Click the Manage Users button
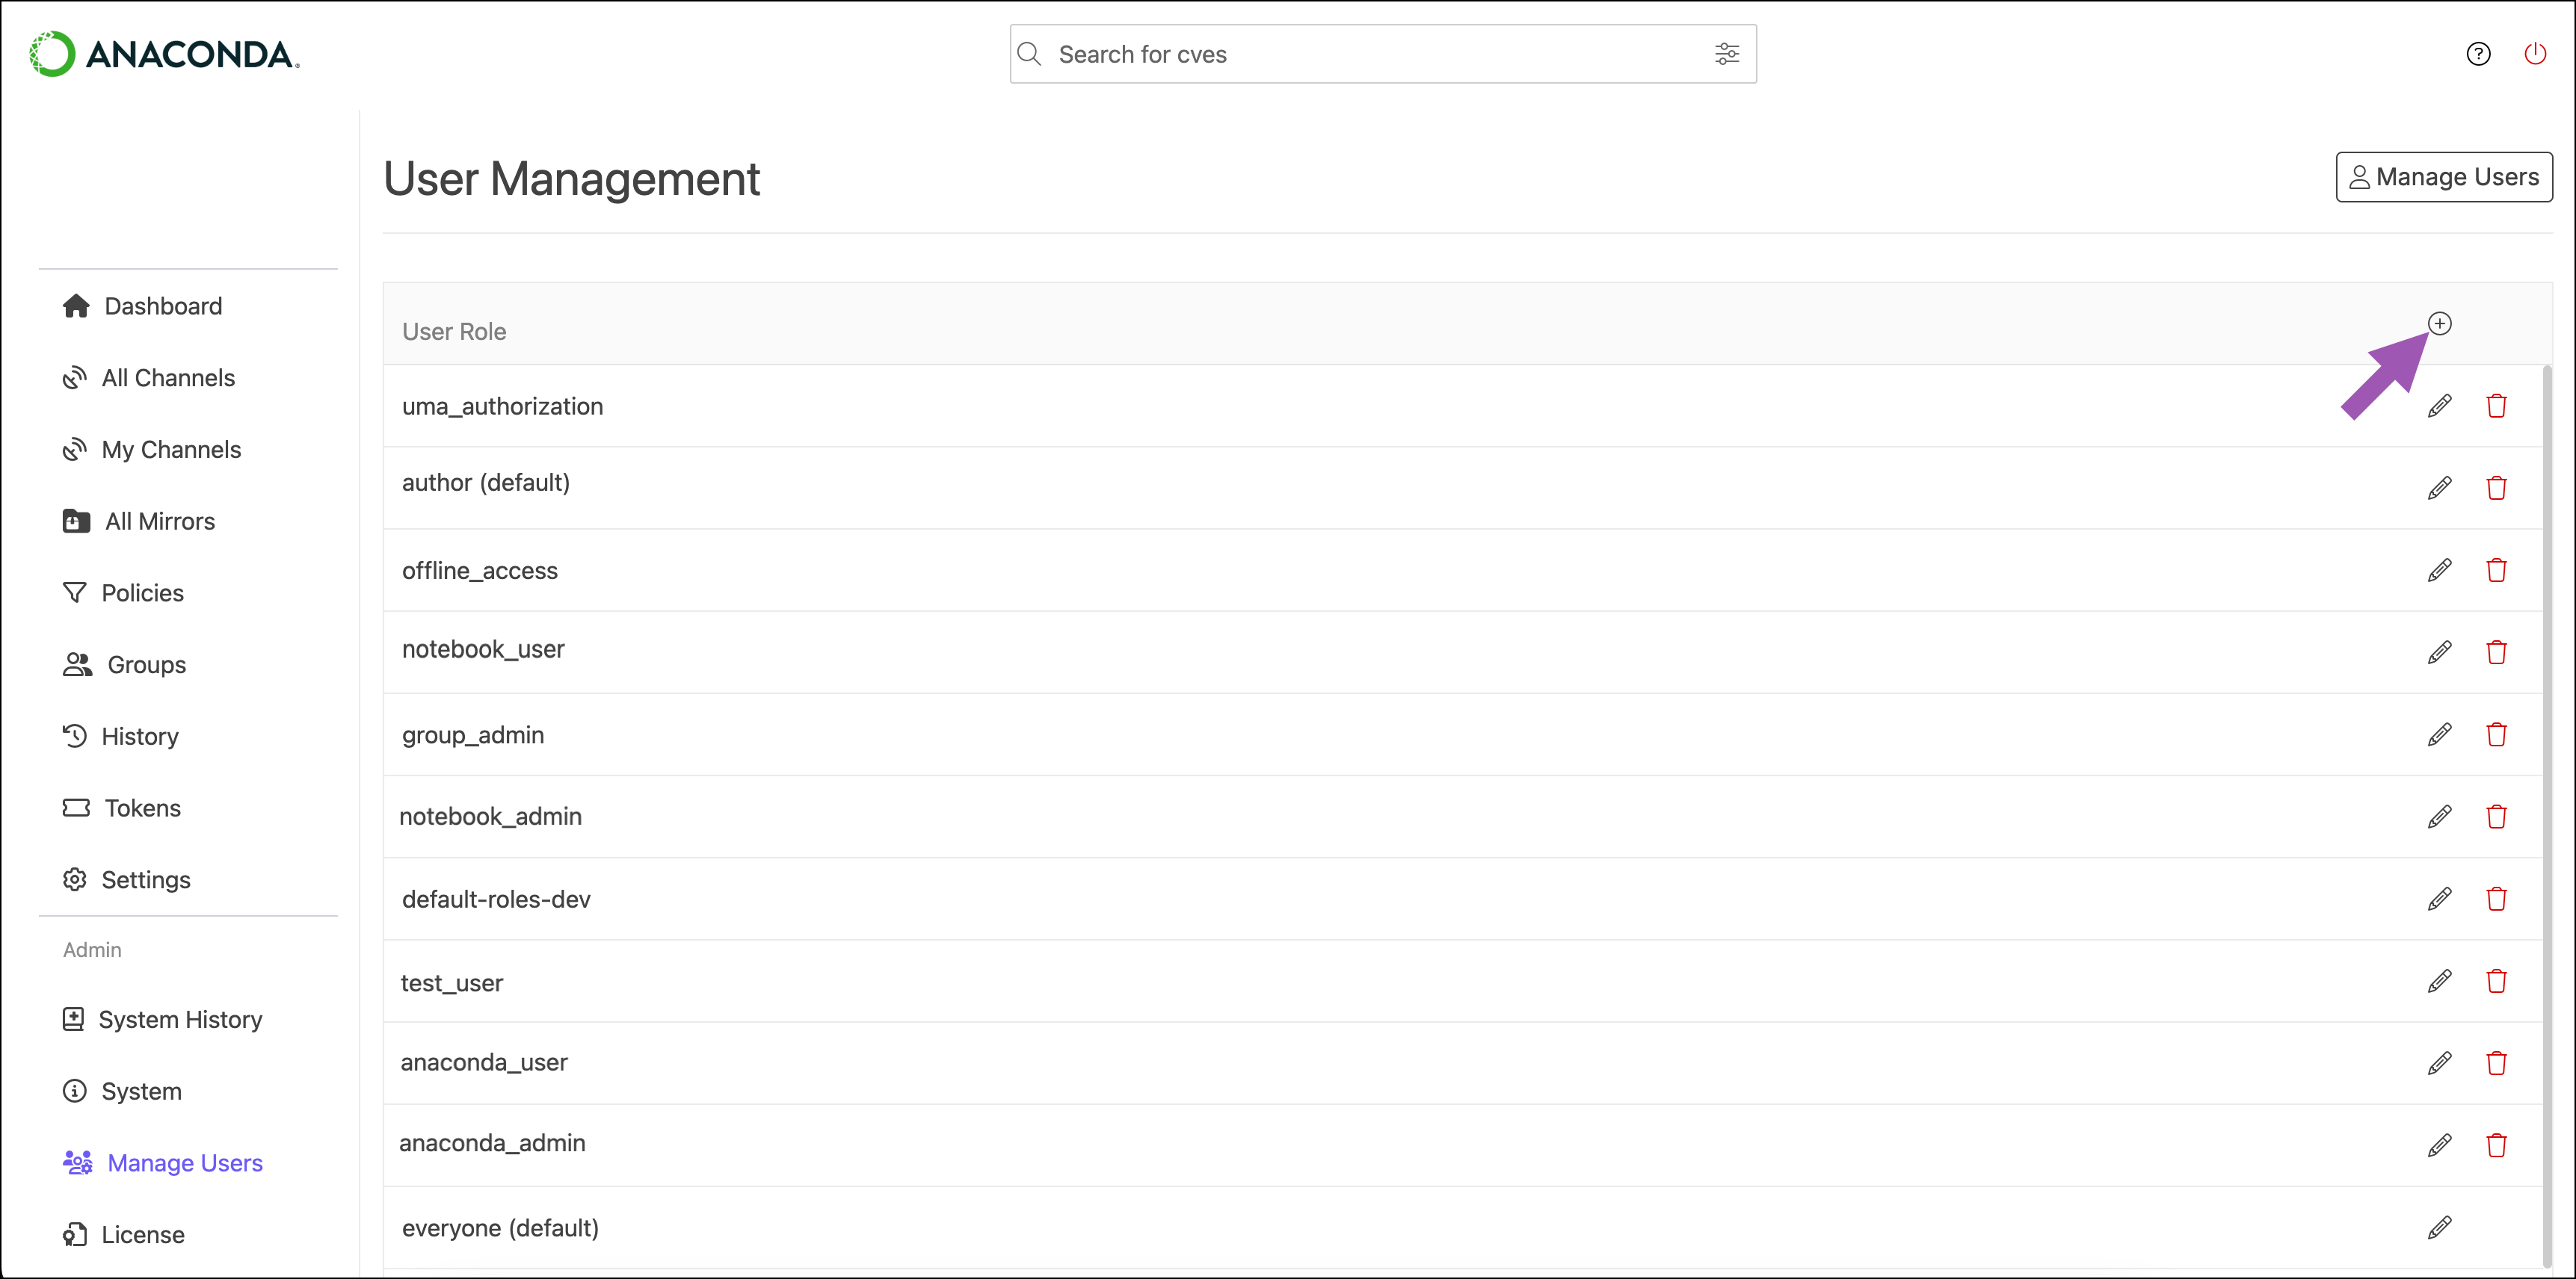The width and height of the screenshot is (2576, 1279). coord(2443,177)
